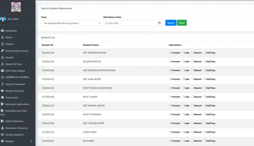Click student ID 722(502144) cell
This screenshot has height=146, width=254.
48,53
